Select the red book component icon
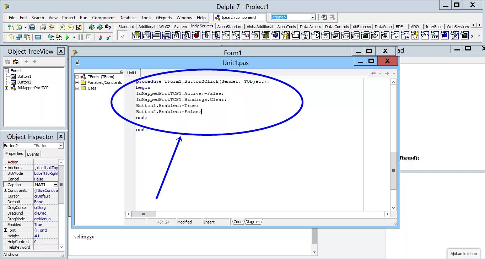485x259 pixels. coord(196,35)
